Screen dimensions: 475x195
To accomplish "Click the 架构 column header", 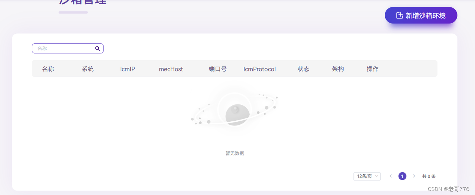I will point(338,69).
